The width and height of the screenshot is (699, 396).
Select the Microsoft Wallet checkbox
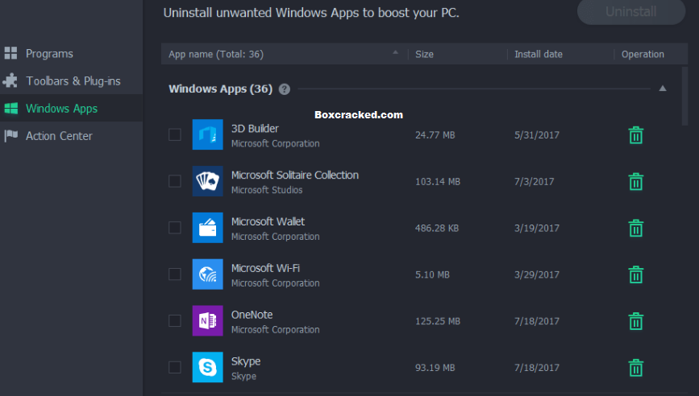175,227
